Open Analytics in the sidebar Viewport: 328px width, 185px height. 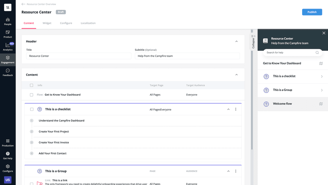click(8, 46)
